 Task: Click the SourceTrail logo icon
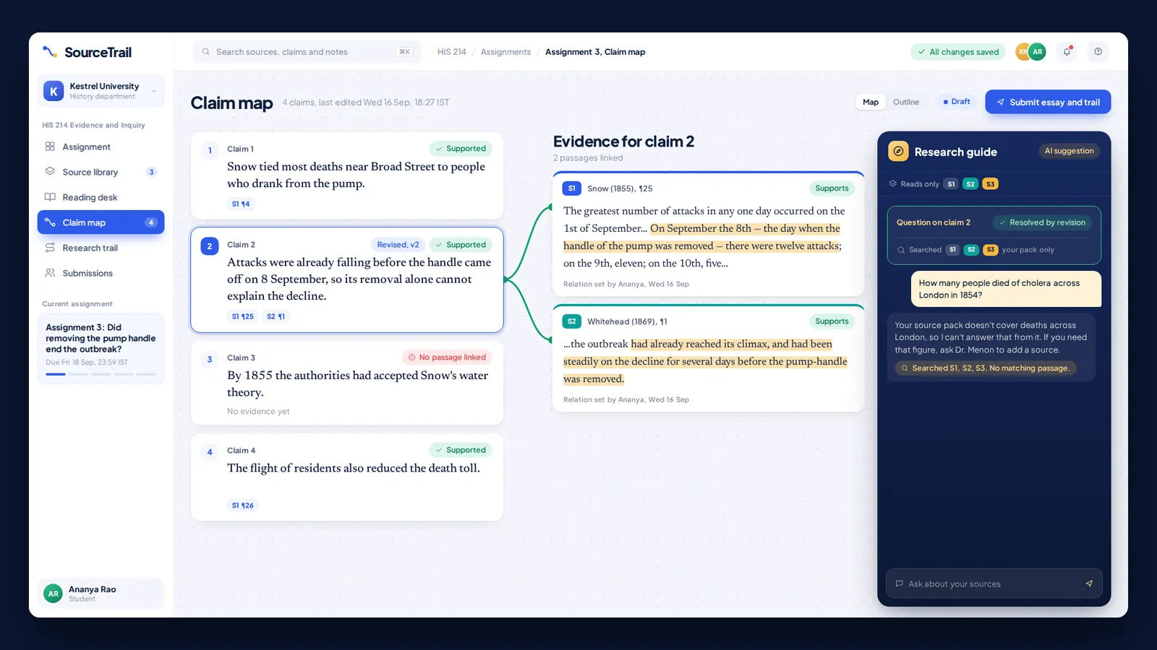point(50,52)
